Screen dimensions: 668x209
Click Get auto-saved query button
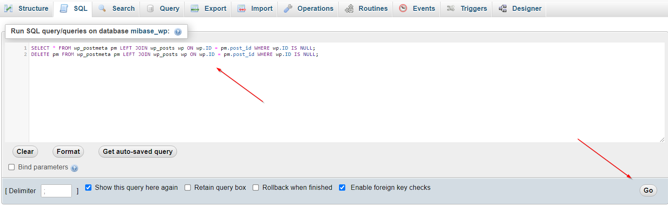pyautogui.click(x=138, y=151)
